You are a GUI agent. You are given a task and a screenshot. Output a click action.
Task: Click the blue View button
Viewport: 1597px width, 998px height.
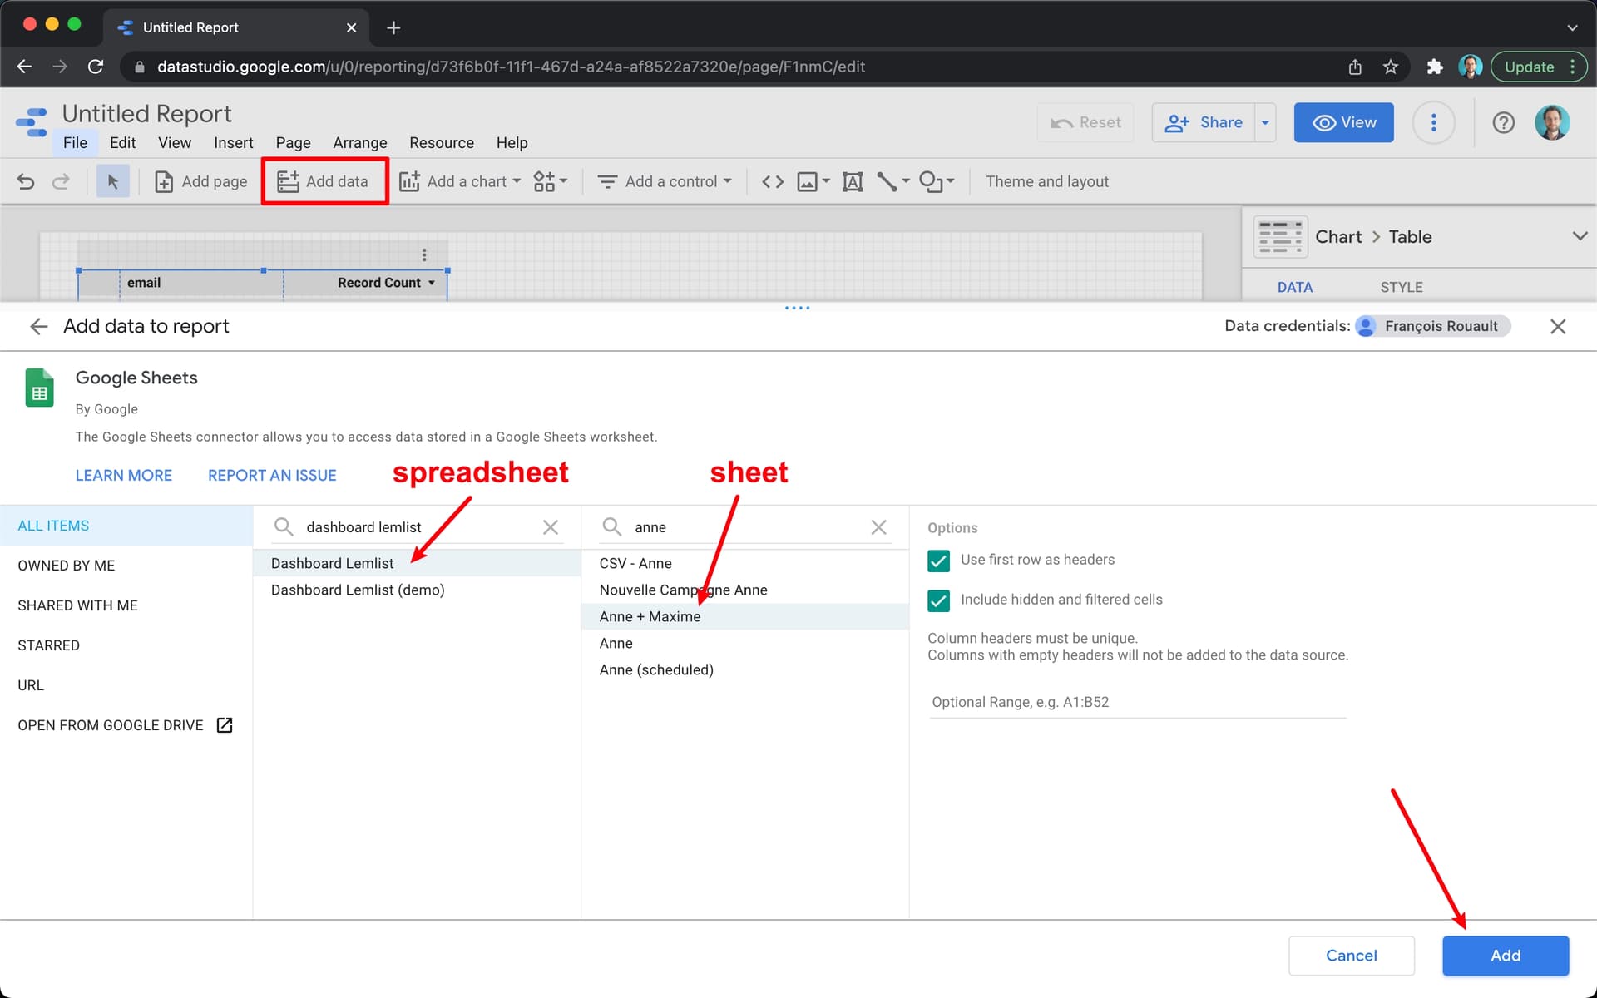pos(1344,122)
